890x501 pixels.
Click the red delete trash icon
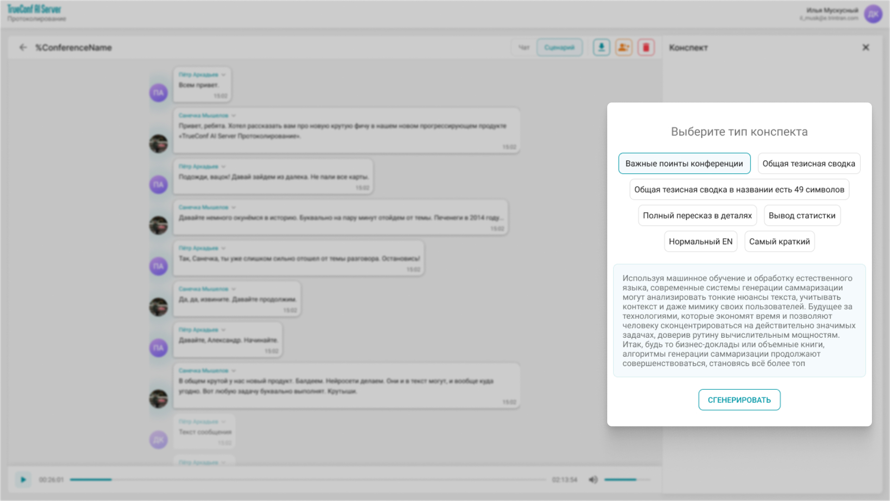(646, 47)
